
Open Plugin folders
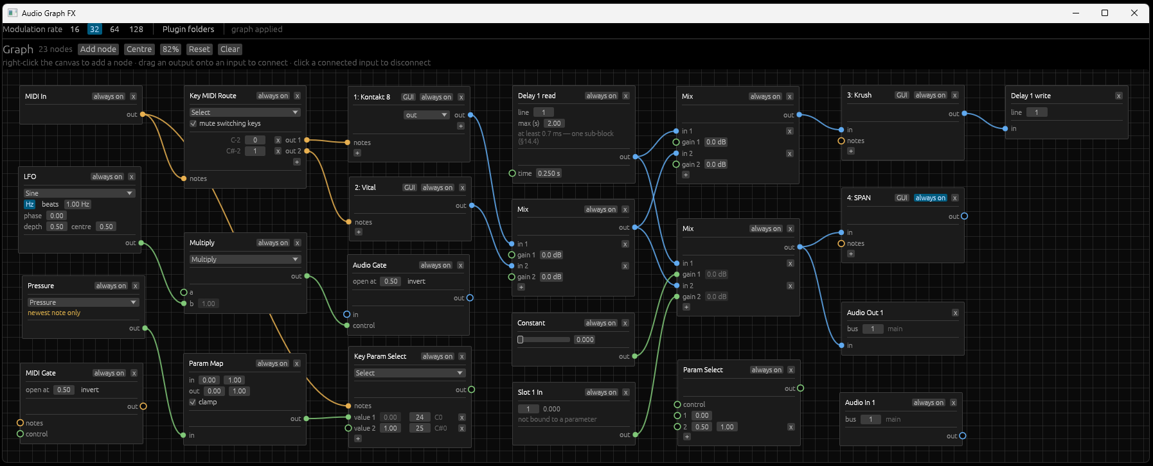pos(188,30)
